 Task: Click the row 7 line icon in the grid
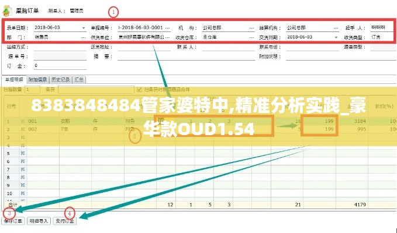tap(23, 169)
